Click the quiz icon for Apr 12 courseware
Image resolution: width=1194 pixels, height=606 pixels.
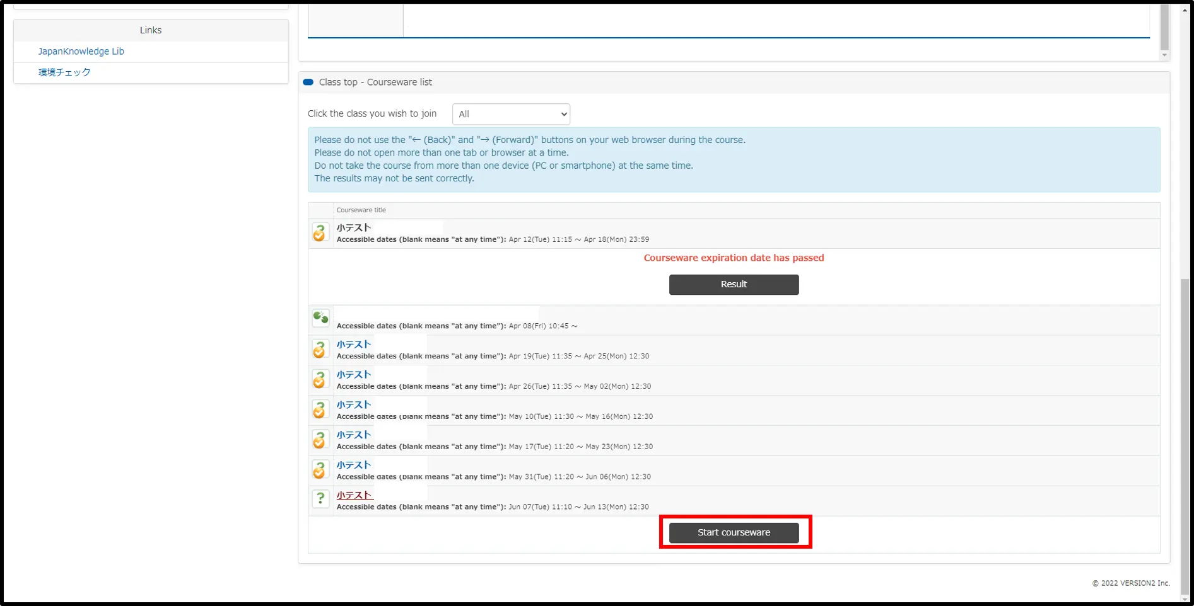click(x=320, y=233)
